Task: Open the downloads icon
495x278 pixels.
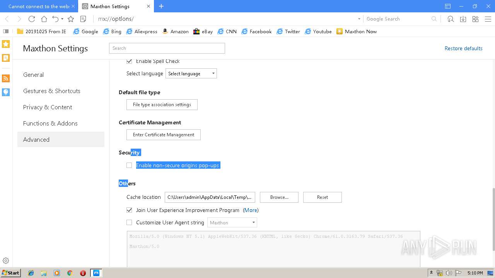Action: pyautogui.click(x=463, y=19)
